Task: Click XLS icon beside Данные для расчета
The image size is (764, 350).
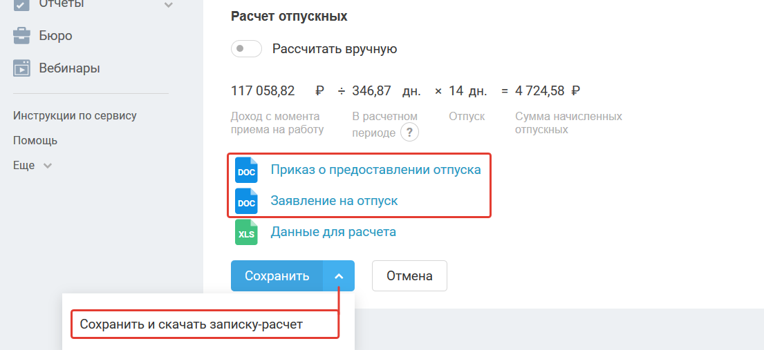Action: [246, 232]
